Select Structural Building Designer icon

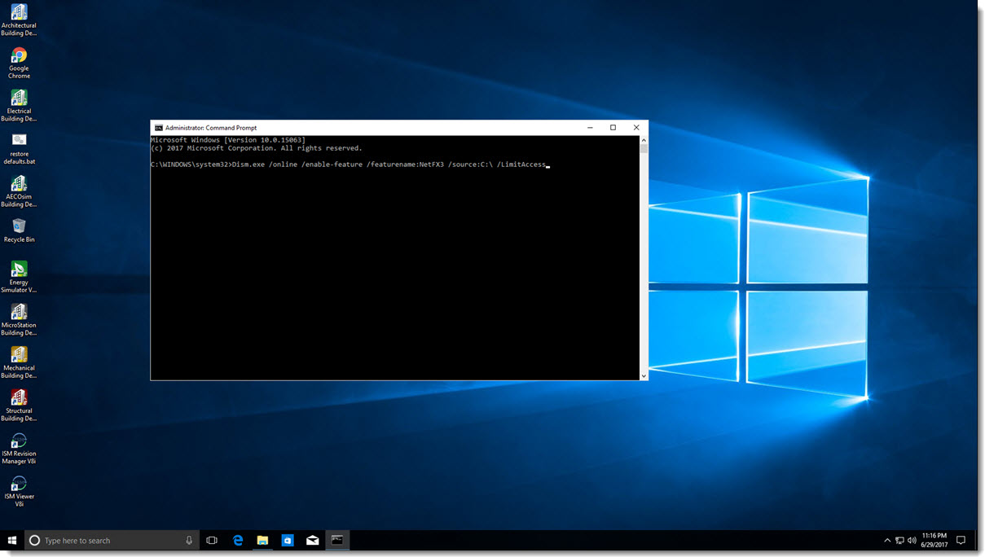(x=19, y=404)
